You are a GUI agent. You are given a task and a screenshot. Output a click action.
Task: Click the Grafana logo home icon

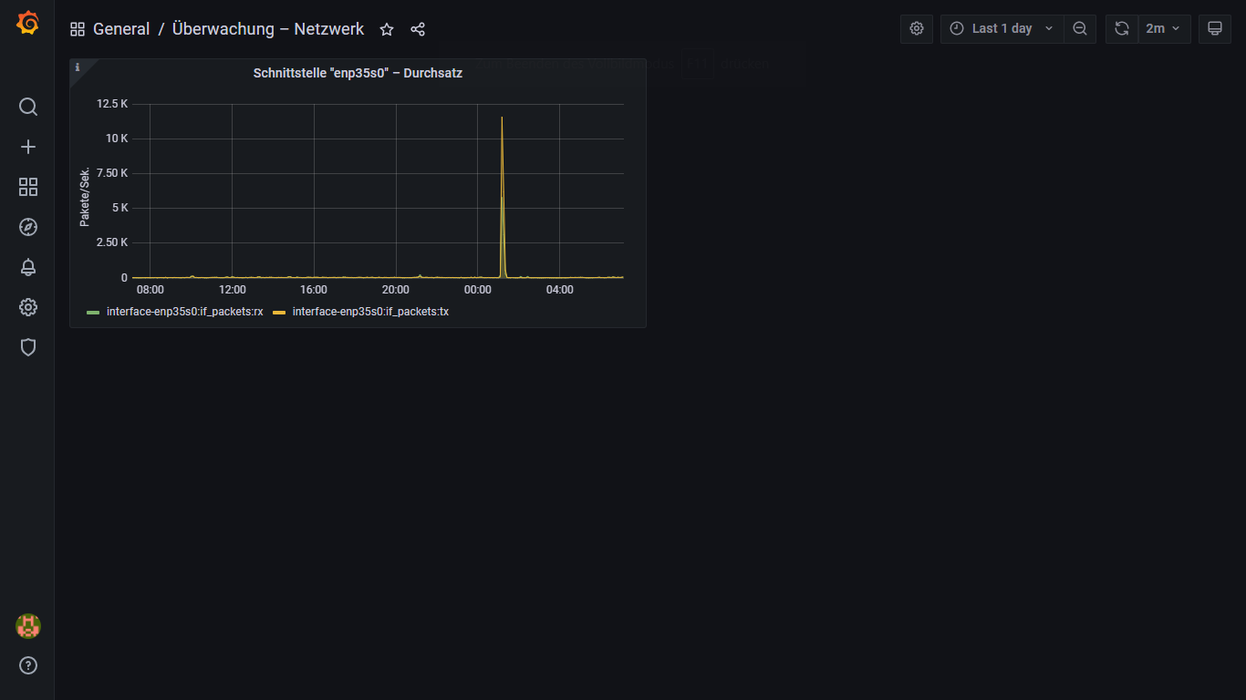(x=28, y=23)
